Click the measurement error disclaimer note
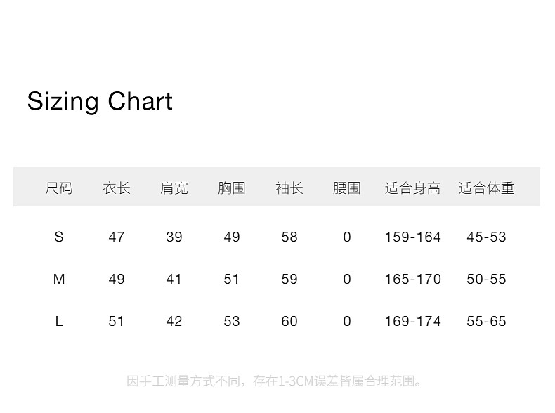555x413 pixels. 276,382
